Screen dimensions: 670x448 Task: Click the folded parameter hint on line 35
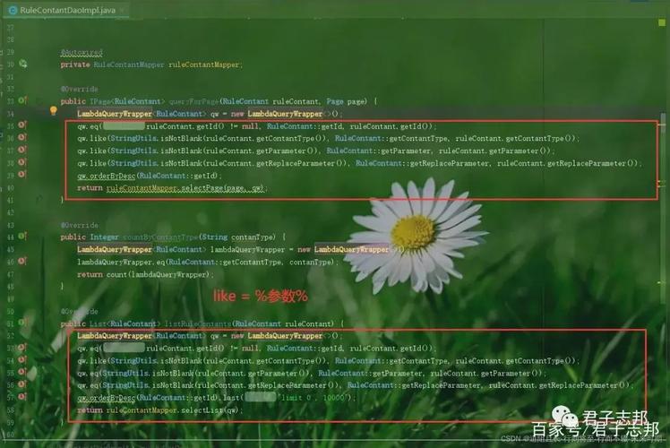124,126
